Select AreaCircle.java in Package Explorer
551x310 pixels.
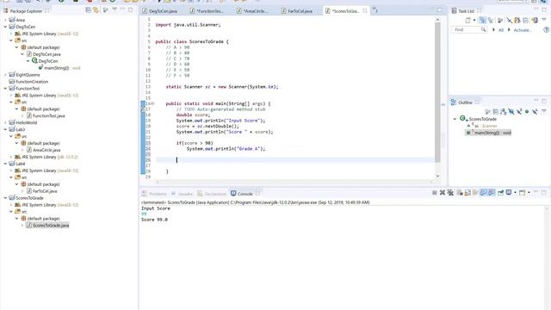pos(46,150)
